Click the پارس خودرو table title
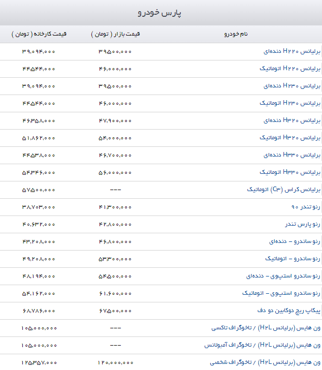 pos(159,13)
